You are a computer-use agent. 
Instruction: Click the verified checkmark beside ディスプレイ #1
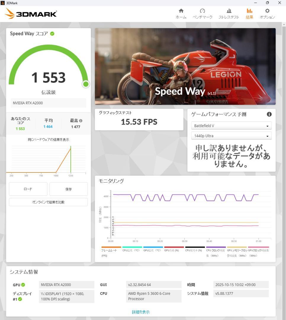20,299
